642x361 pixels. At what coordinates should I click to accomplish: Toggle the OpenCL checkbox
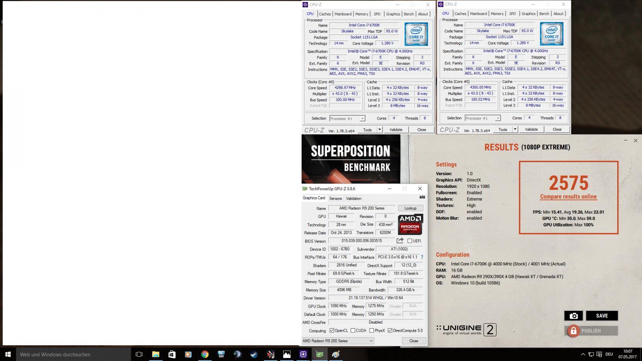[x=332, y=331]
